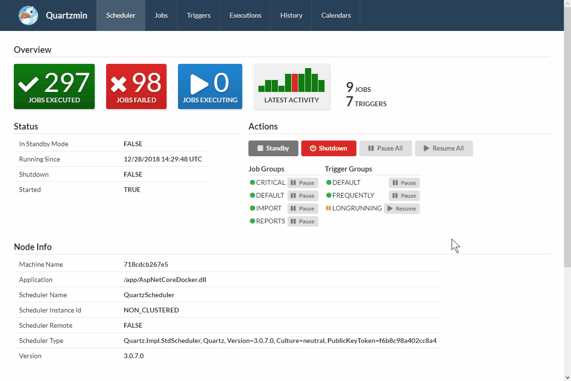Click the Resume All button

pyautogui.click(x=443, y=148)
